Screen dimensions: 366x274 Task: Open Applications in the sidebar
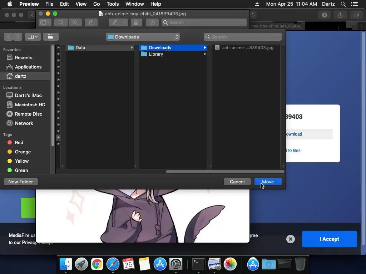point(28,67)
